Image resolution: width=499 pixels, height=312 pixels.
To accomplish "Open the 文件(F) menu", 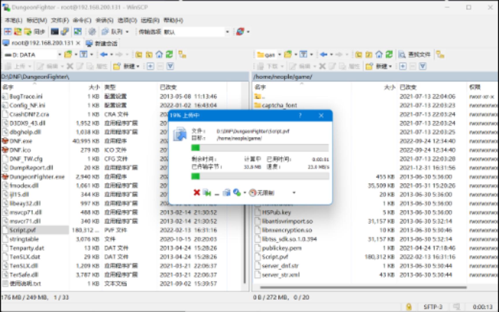I will point(60,20).
